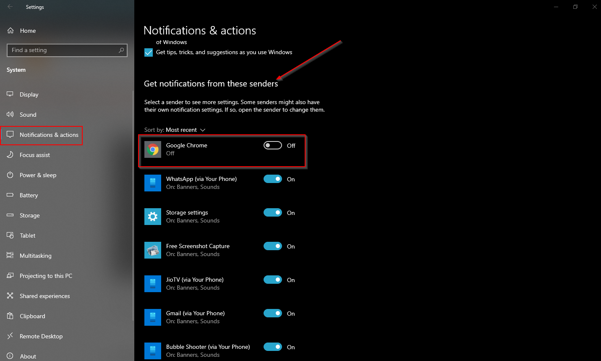Go to Sound settings
The image size is (601, 361).
(x=66, y=115)
